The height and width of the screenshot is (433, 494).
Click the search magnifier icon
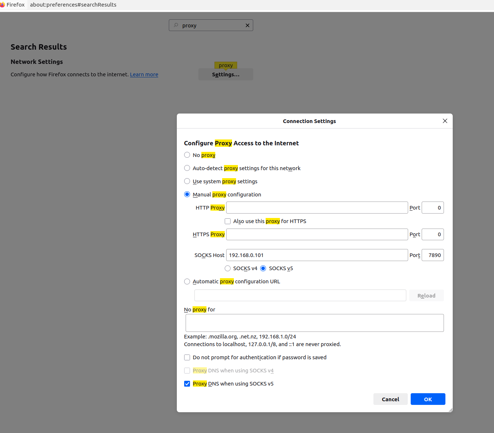tap(176, 25)
